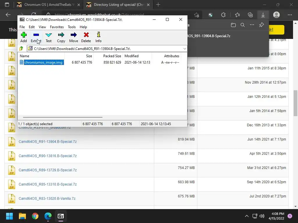This screenshot has width=298, height=223.
Task: Open the Camd64OS_R91-13904.B-Special.7z download link
Action: [48, 142]
